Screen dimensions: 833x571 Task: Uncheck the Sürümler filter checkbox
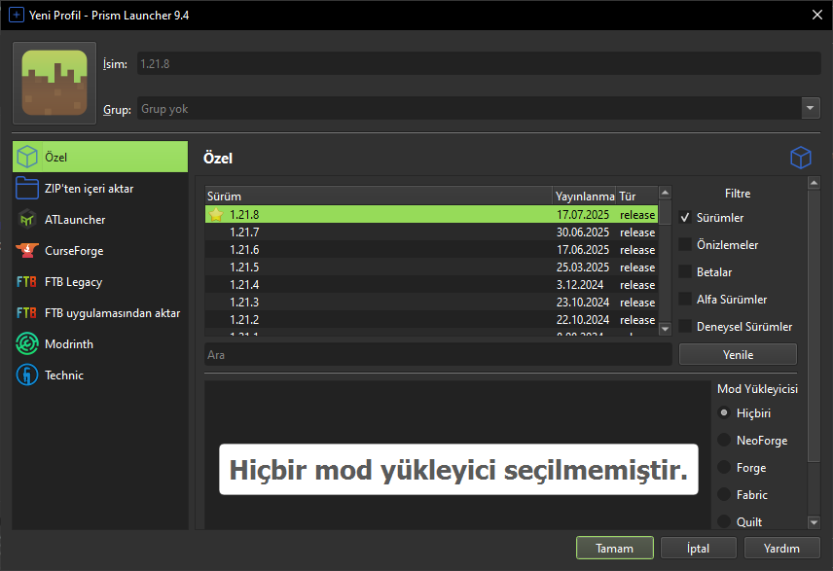[685, 217]
